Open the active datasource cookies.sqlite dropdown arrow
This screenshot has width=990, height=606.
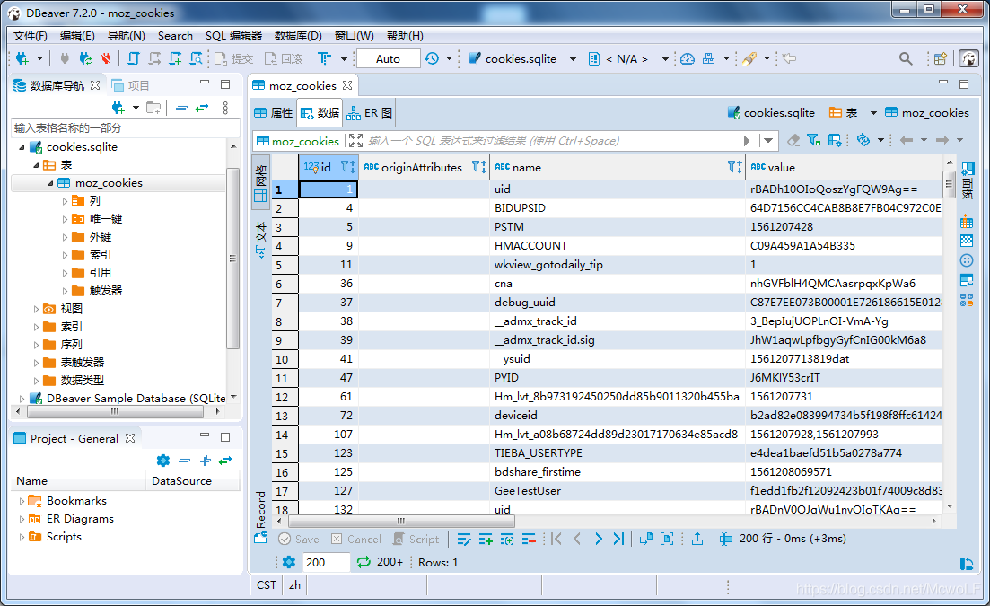pyautogui.click(x=573, y=59)
